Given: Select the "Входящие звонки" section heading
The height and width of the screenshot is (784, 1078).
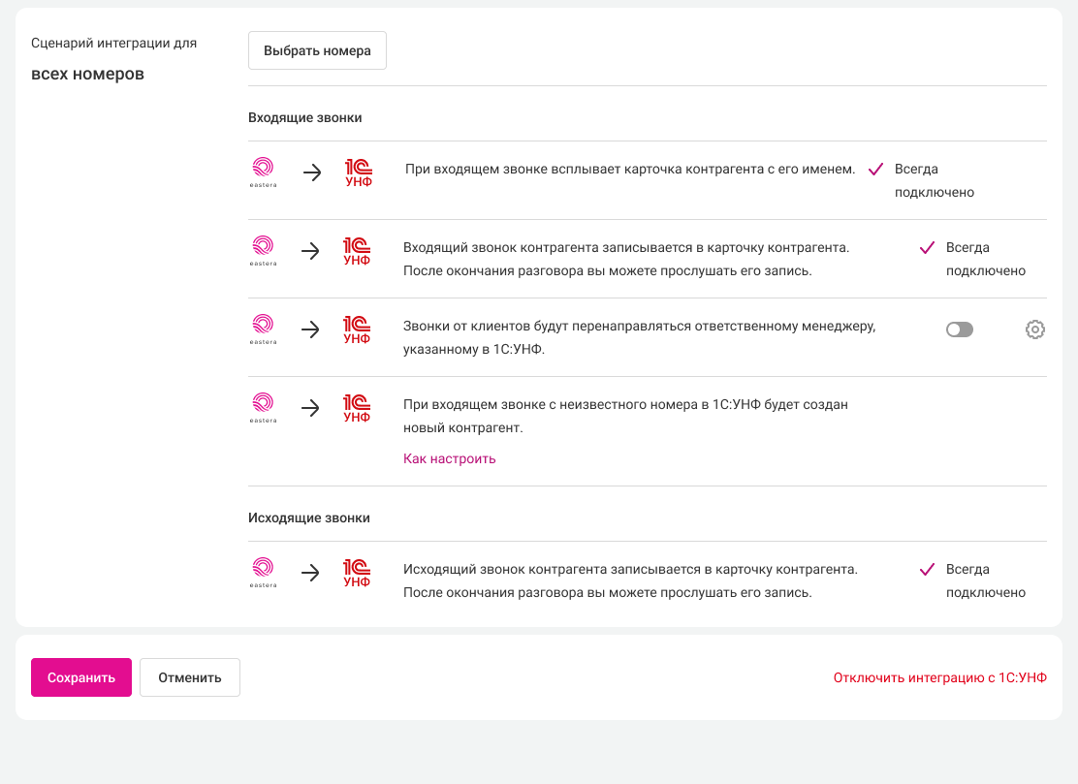Looking at the screenshot, I should [x=304, y=117].
